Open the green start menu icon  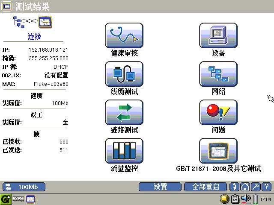(x=6, y=199)
